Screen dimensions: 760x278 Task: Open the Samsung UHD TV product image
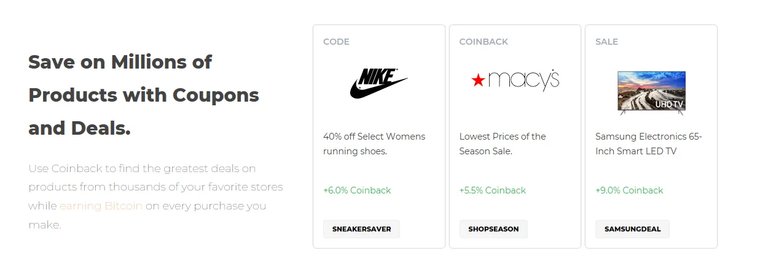click(651, 92)
